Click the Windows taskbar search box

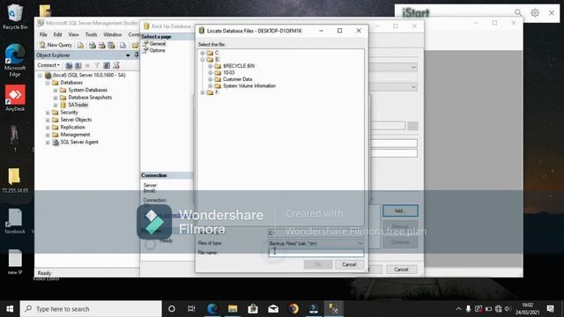click(x=91, y=309)
